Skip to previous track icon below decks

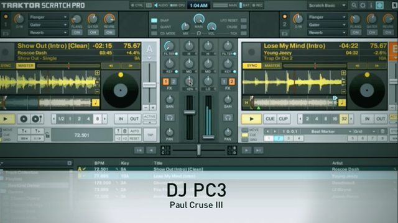click(x=139, y=151)
